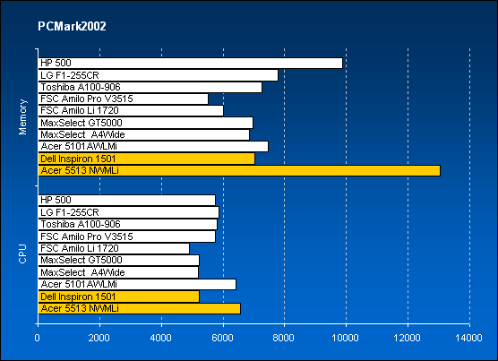Click the 14000 axis value
The height and width of the screenshot is (361, 498).
pos(468,338)
